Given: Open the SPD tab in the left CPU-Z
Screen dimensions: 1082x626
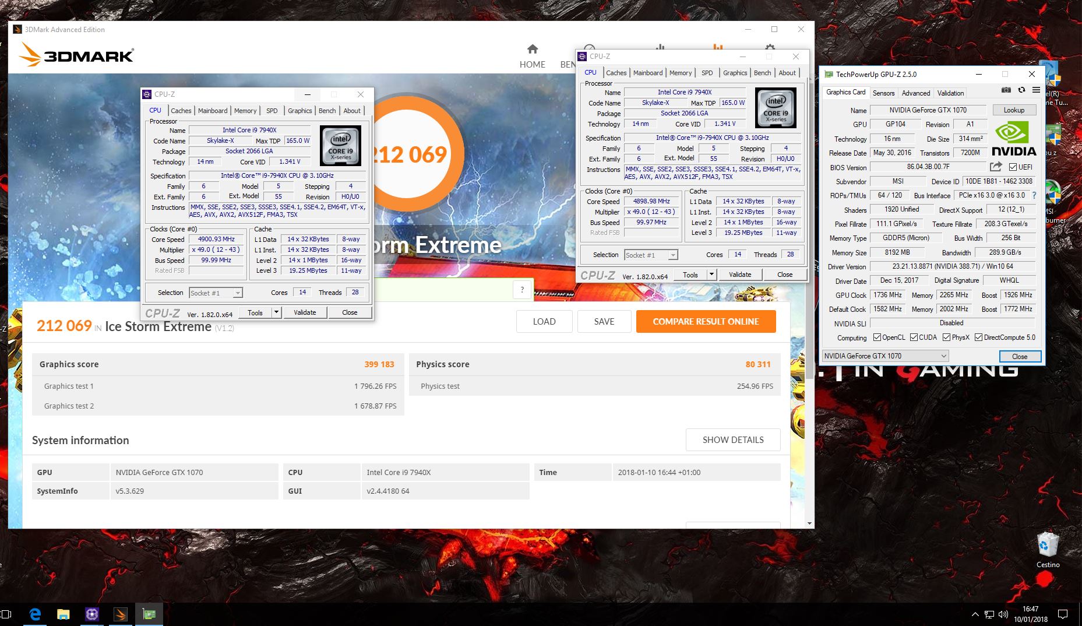Looking at the screenshot, I should pos(272,110).
